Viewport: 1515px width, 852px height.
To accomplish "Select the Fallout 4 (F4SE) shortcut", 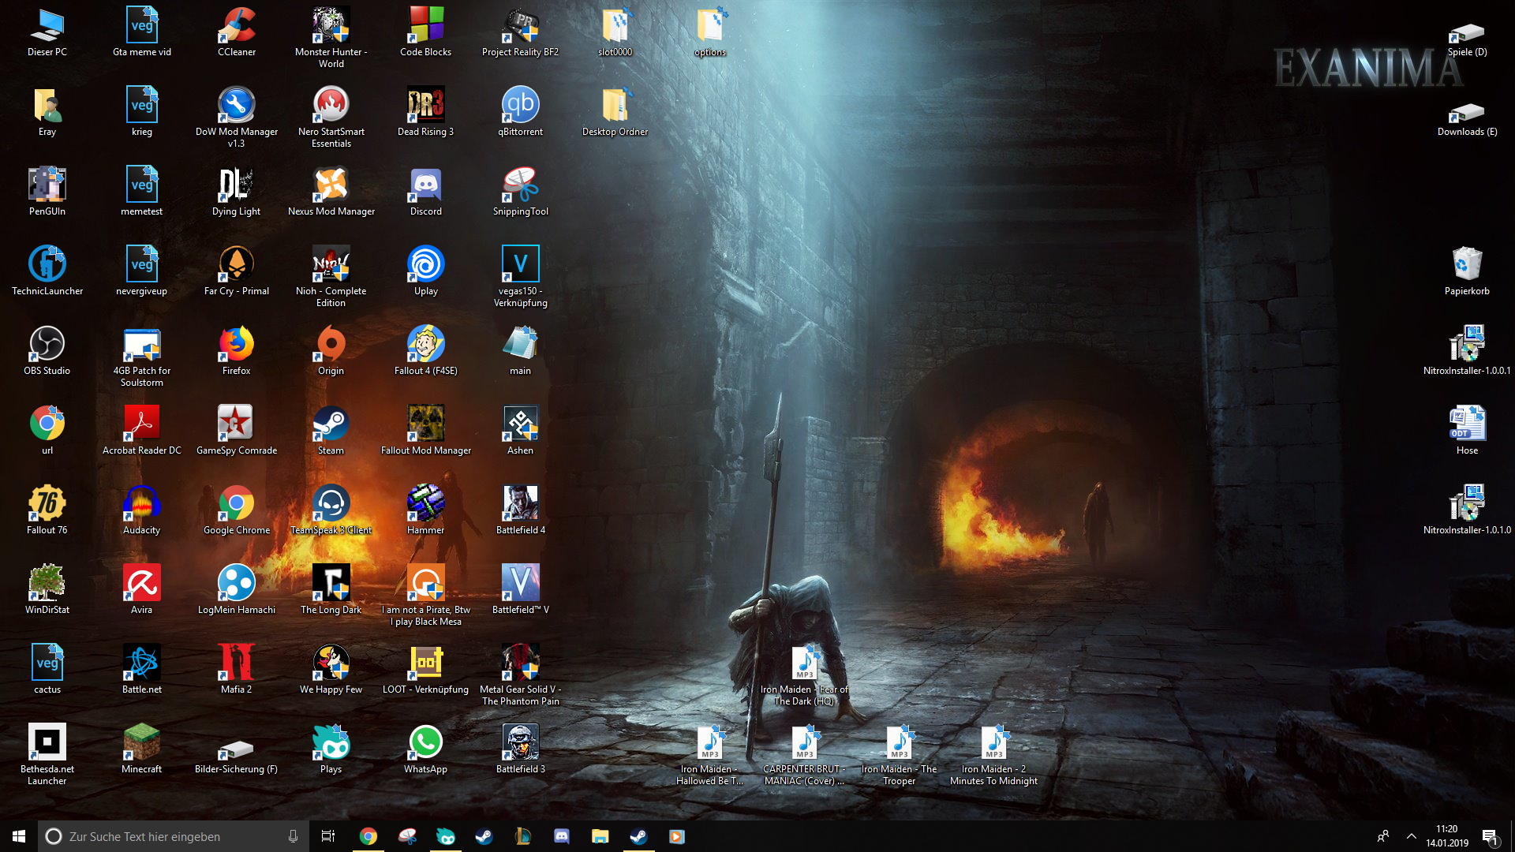I will click(x=426, y=351).
